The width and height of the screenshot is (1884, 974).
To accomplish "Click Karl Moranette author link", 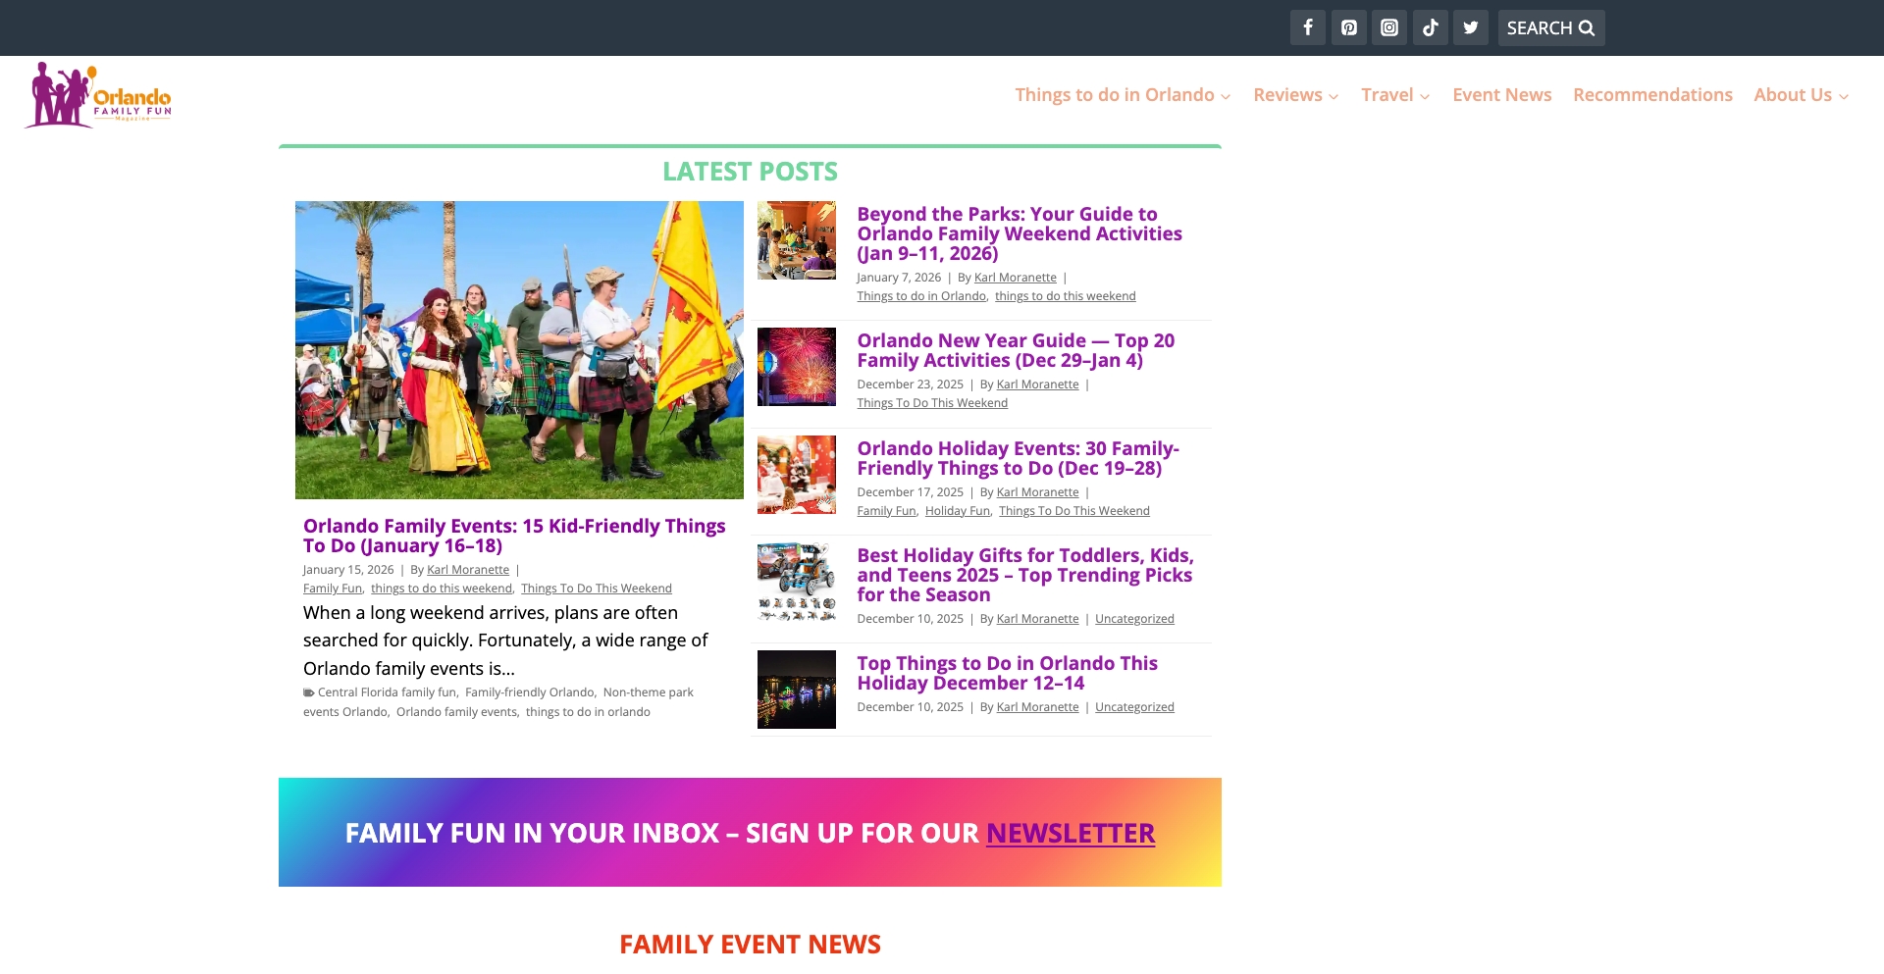I will [1016, 278].
